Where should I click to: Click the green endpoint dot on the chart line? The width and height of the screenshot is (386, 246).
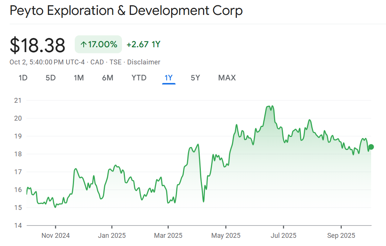[x=371, y=147]
